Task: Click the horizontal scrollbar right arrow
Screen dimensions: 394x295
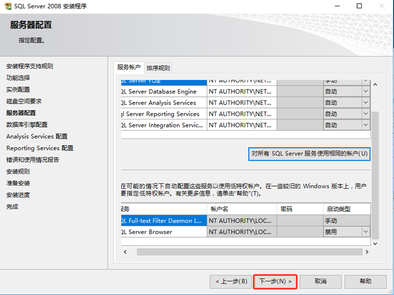Action: pyautogui.click(x=367, y=252)
